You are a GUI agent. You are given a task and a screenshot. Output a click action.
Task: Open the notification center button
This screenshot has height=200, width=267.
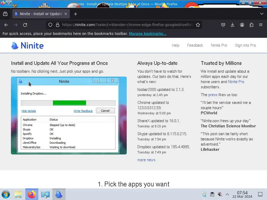pos(260,194)
